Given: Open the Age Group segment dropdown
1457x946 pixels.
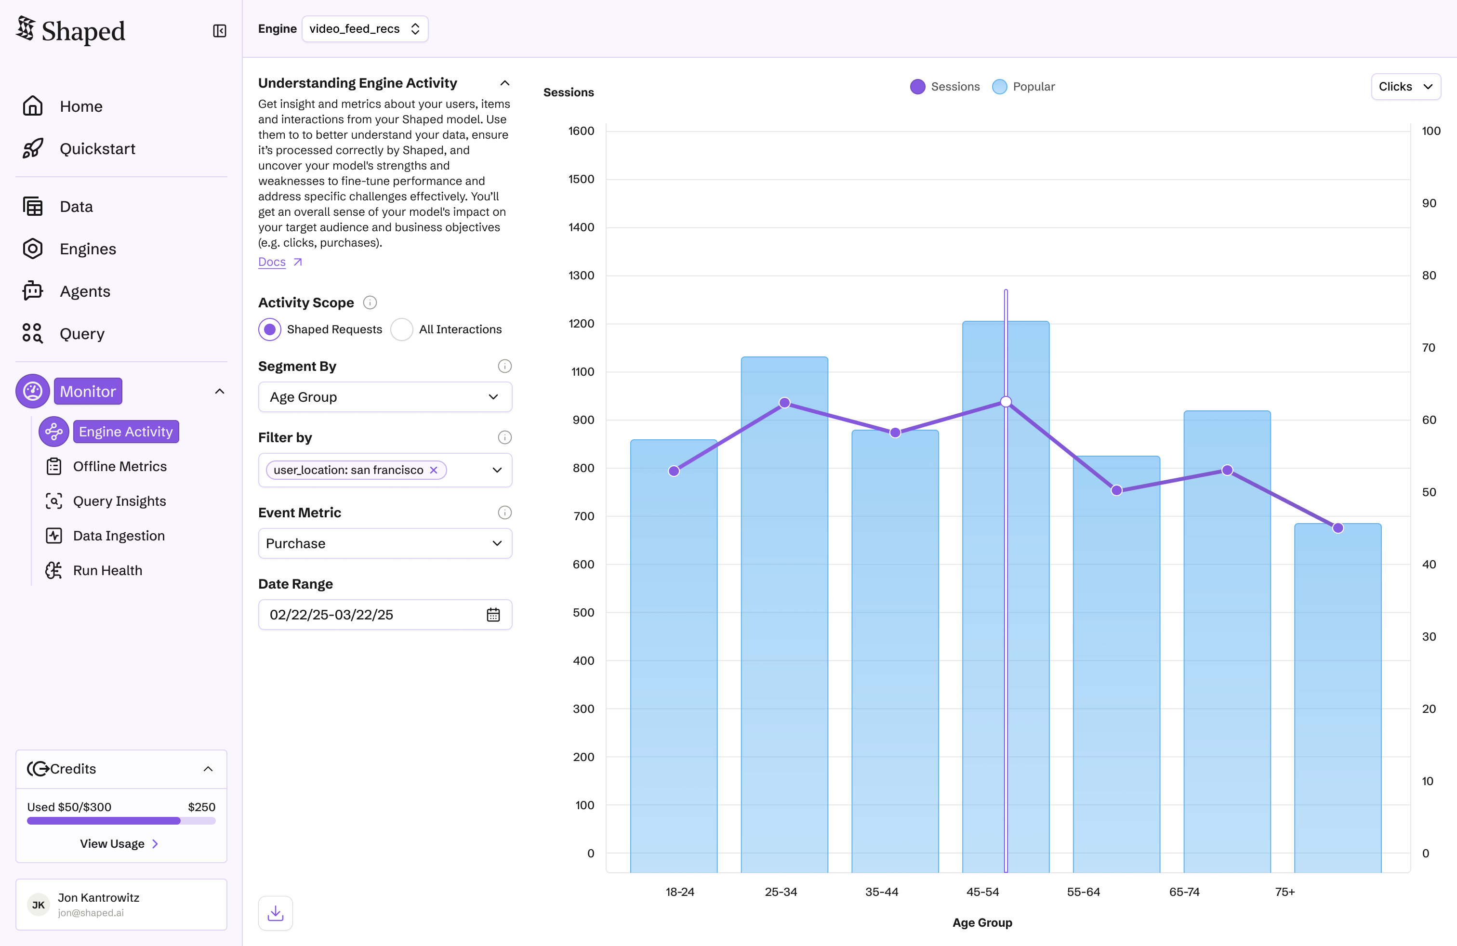Looking at the screenshot, I should point(385,397).
